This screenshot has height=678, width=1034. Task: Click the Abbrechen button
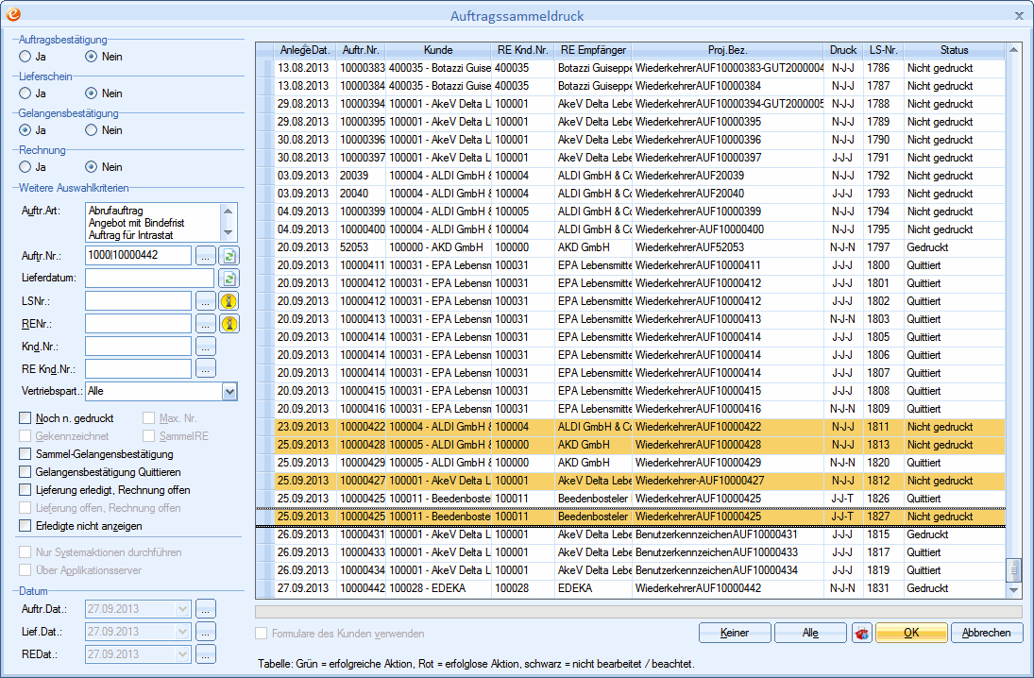987,634
